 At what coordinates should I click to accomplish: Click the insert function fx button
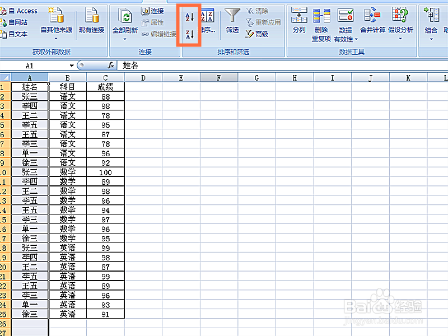point(111,66)
